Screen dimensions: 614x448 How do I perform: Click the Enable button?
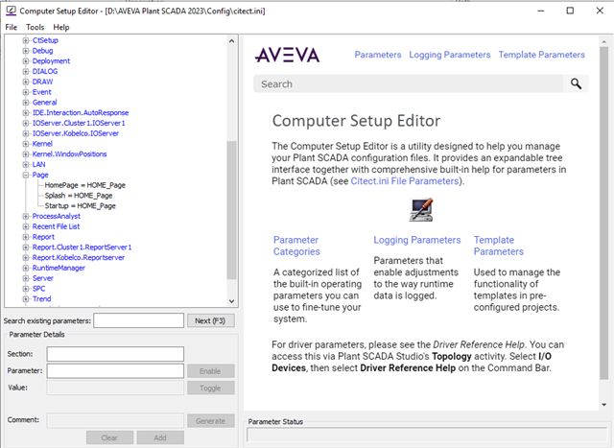pyautogui.click(x=211, y=371)
